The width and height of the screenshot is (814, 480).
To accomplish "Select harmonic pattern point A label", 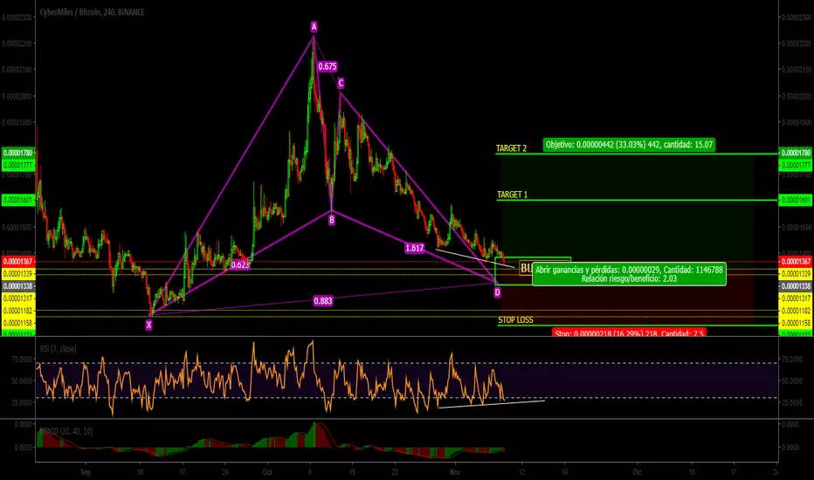I will 314,26.
